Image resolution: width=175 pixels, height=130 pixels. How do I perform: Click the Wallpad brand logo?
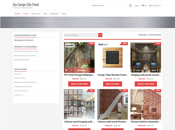pos(103,44)
